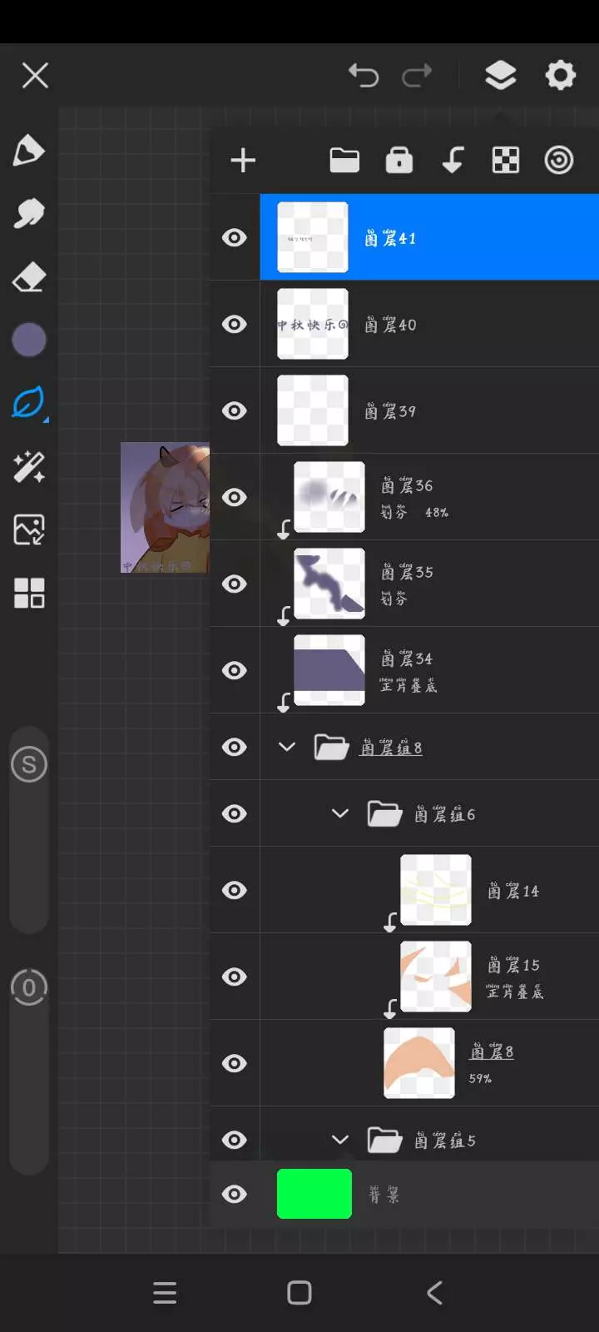The image size is (599, 1332).
Task: Tap the 图层8 layer thumbnail
Action: (x=419, y=1063)
